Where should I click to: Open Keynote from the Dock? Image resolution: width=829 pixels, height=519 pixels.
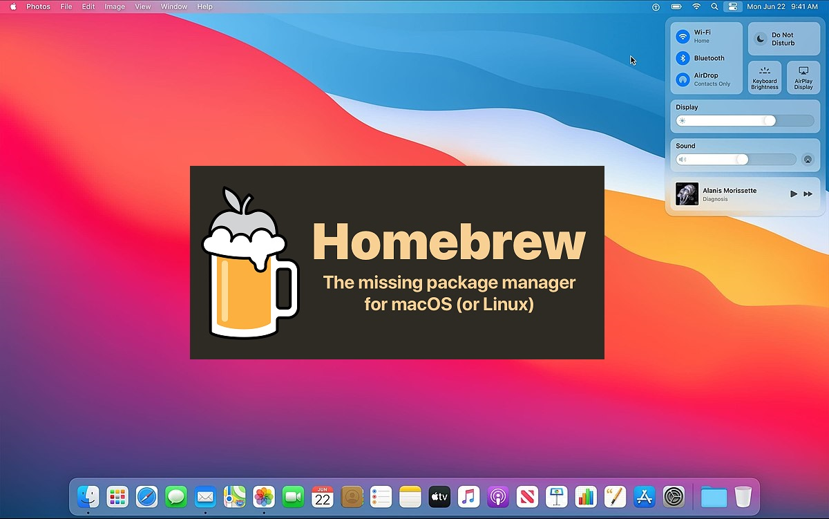(556, 496)
